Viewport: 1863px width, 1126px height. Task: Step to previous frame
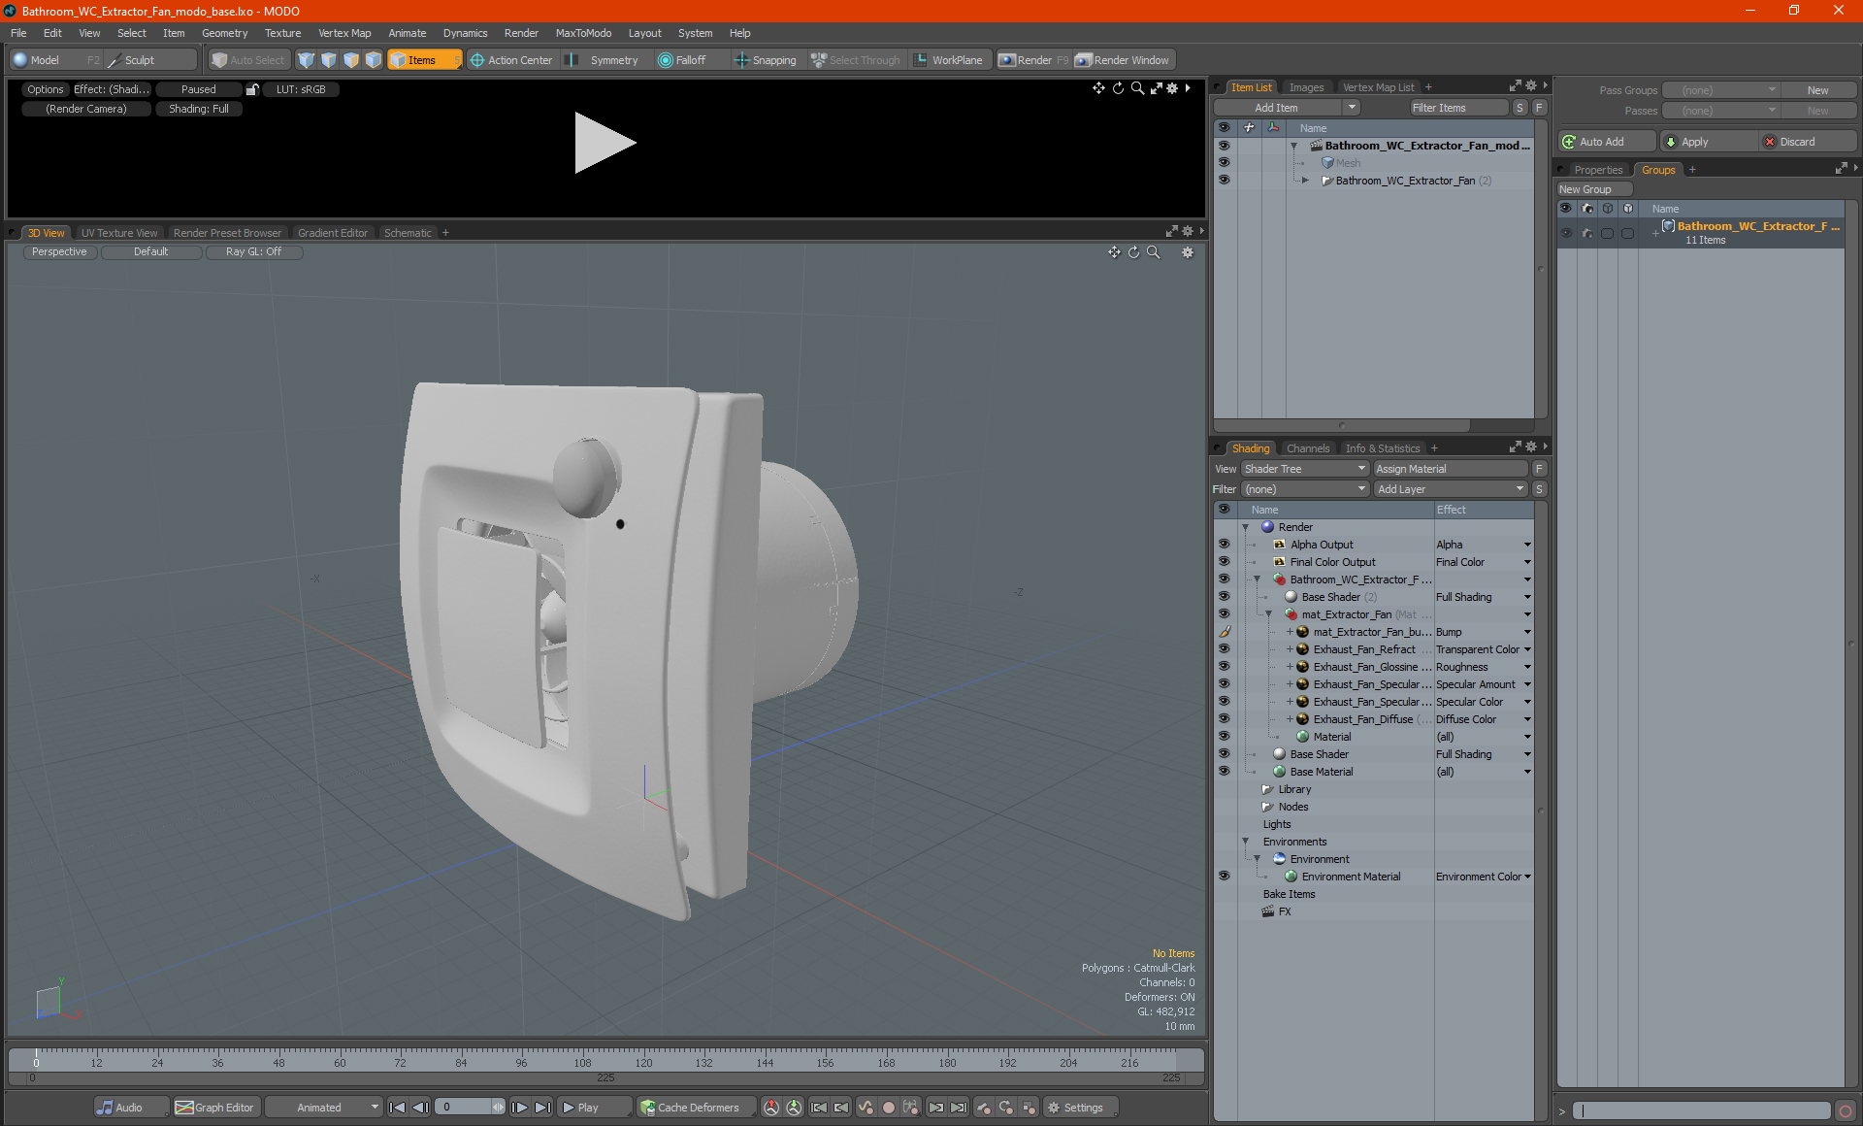420,1108
